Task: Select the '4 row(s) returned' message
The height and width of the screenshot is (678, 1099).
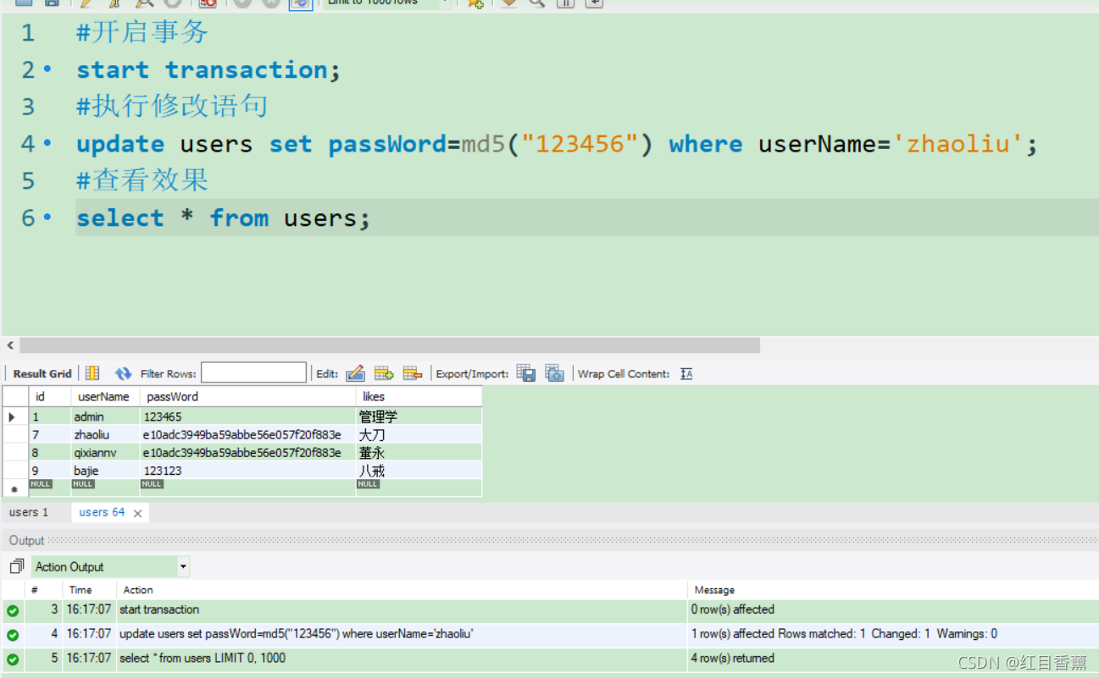Action: point(733,658)
